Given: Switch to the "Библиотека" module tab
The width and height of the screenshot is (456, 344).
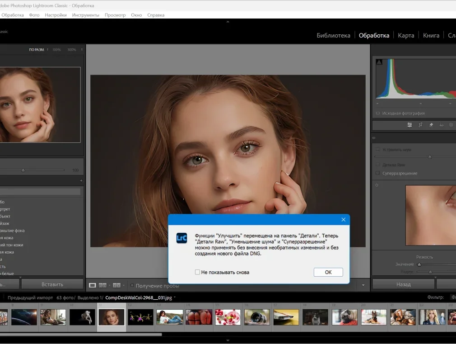Looking at the screenshot, I should pos(333,35).
